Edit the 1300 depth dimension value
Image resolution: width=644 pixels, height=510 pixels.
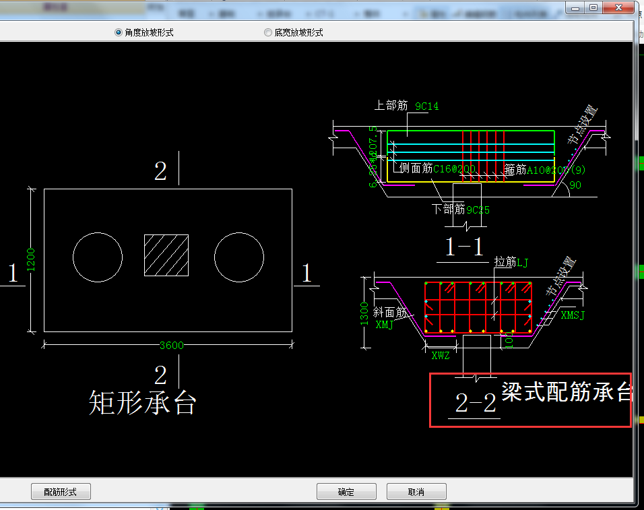pyautogui.click(x=364, y=314)
